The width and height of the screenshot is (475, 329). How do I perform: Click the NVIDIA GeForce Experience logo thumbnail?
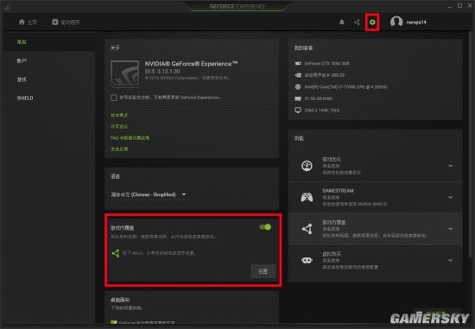pos(125,74)
